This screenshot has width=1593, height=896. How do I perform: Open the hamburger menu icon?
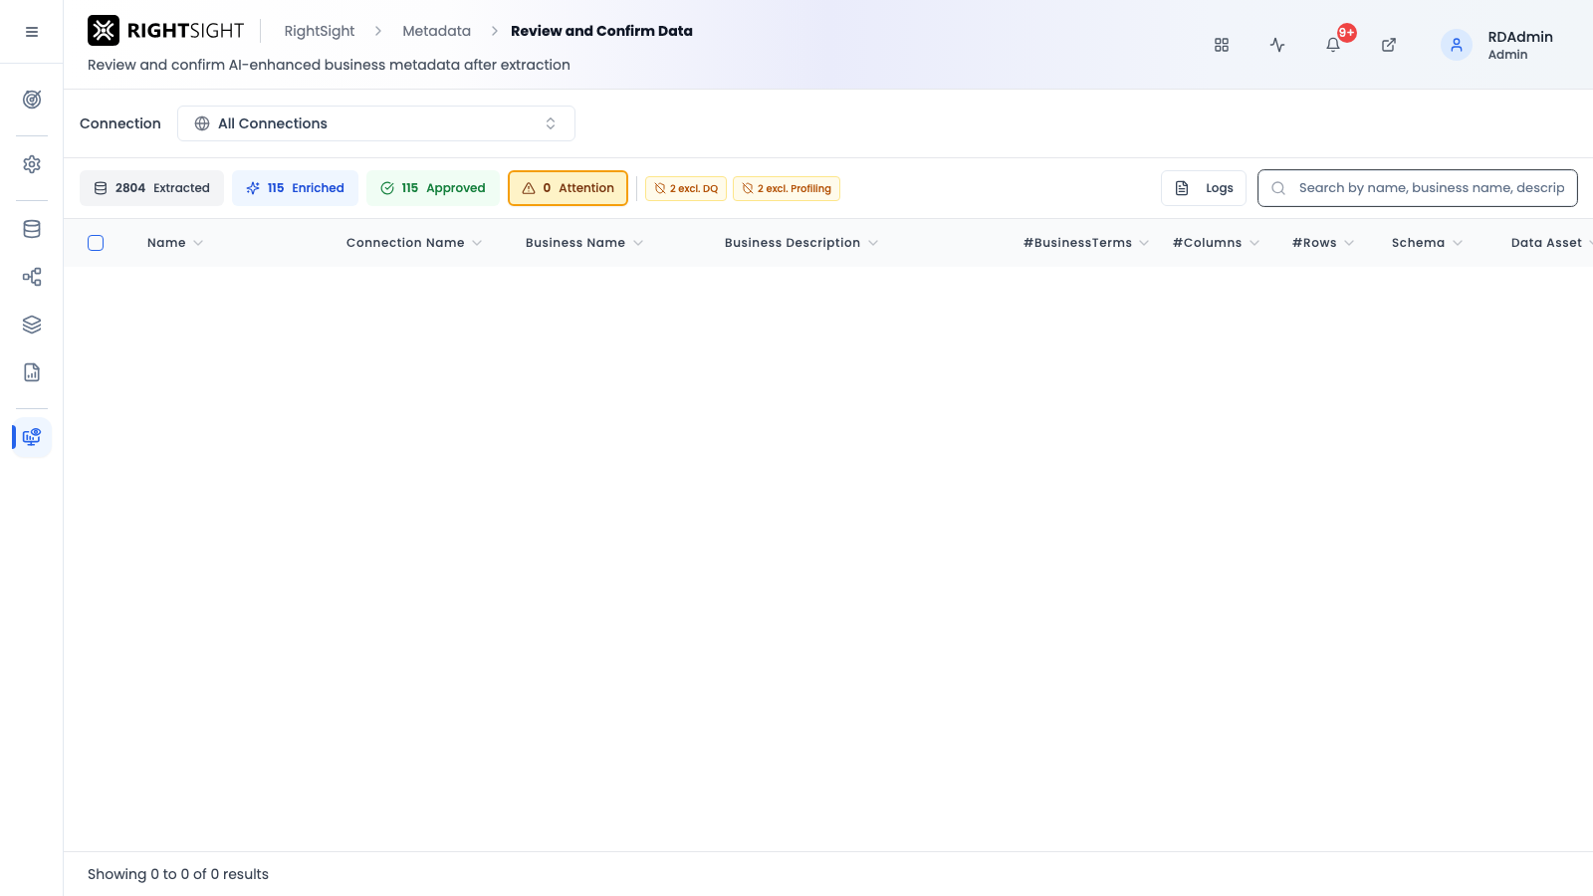32,32
